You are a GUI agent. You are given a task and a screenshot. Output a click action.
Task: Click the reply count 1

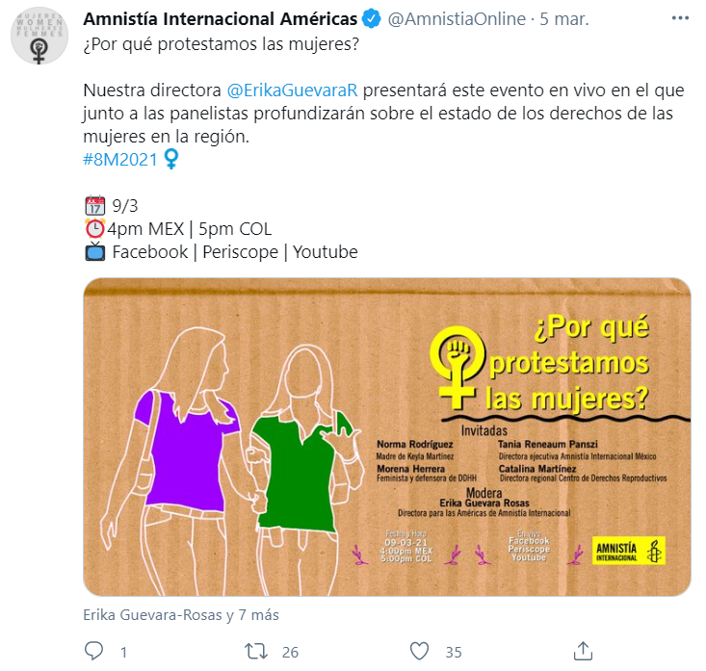pos(124,652)
